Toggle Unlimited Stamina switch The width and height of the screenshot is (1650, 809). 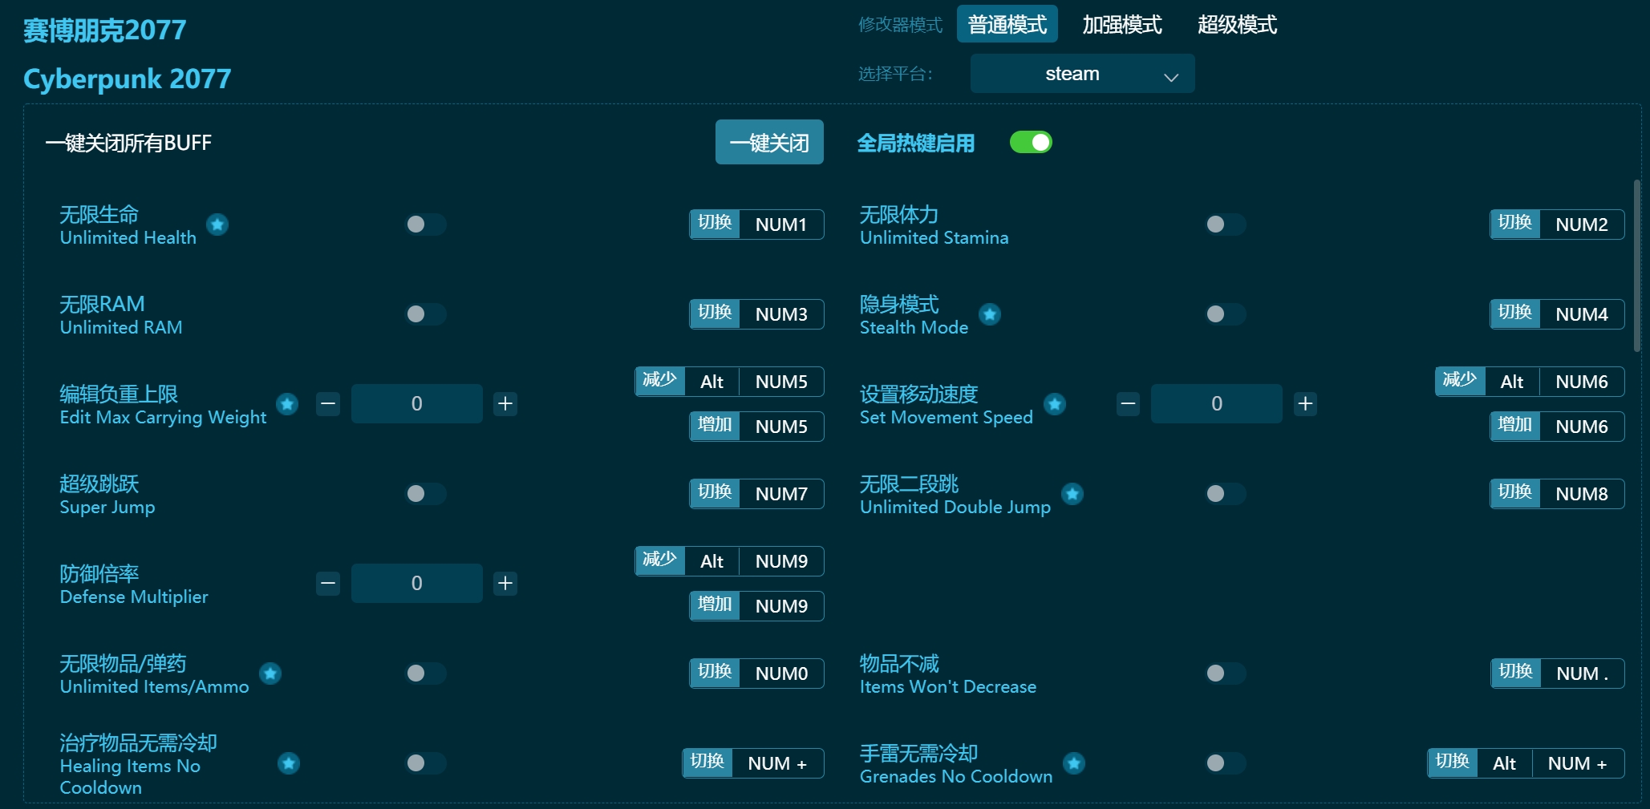pos(1226,224)
